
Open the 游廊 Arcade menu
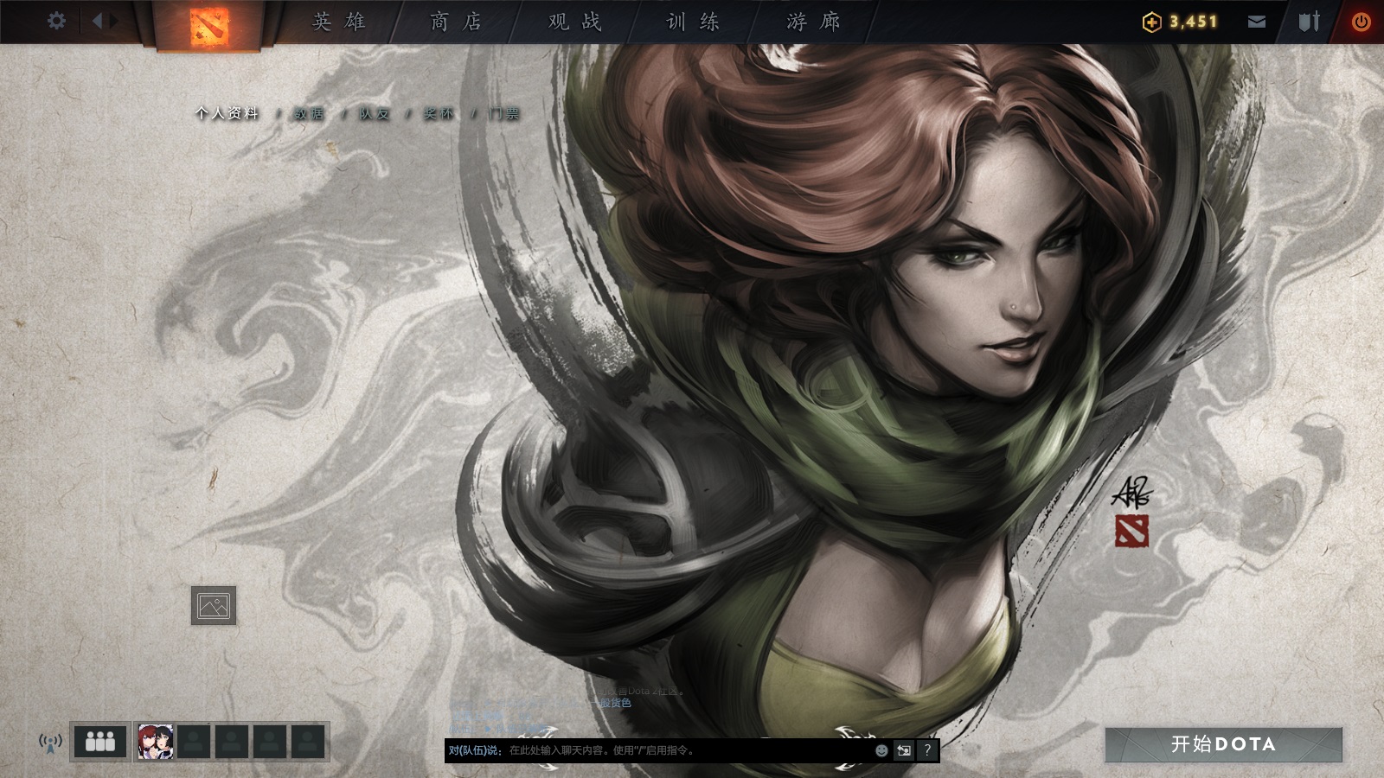(811, 21)
